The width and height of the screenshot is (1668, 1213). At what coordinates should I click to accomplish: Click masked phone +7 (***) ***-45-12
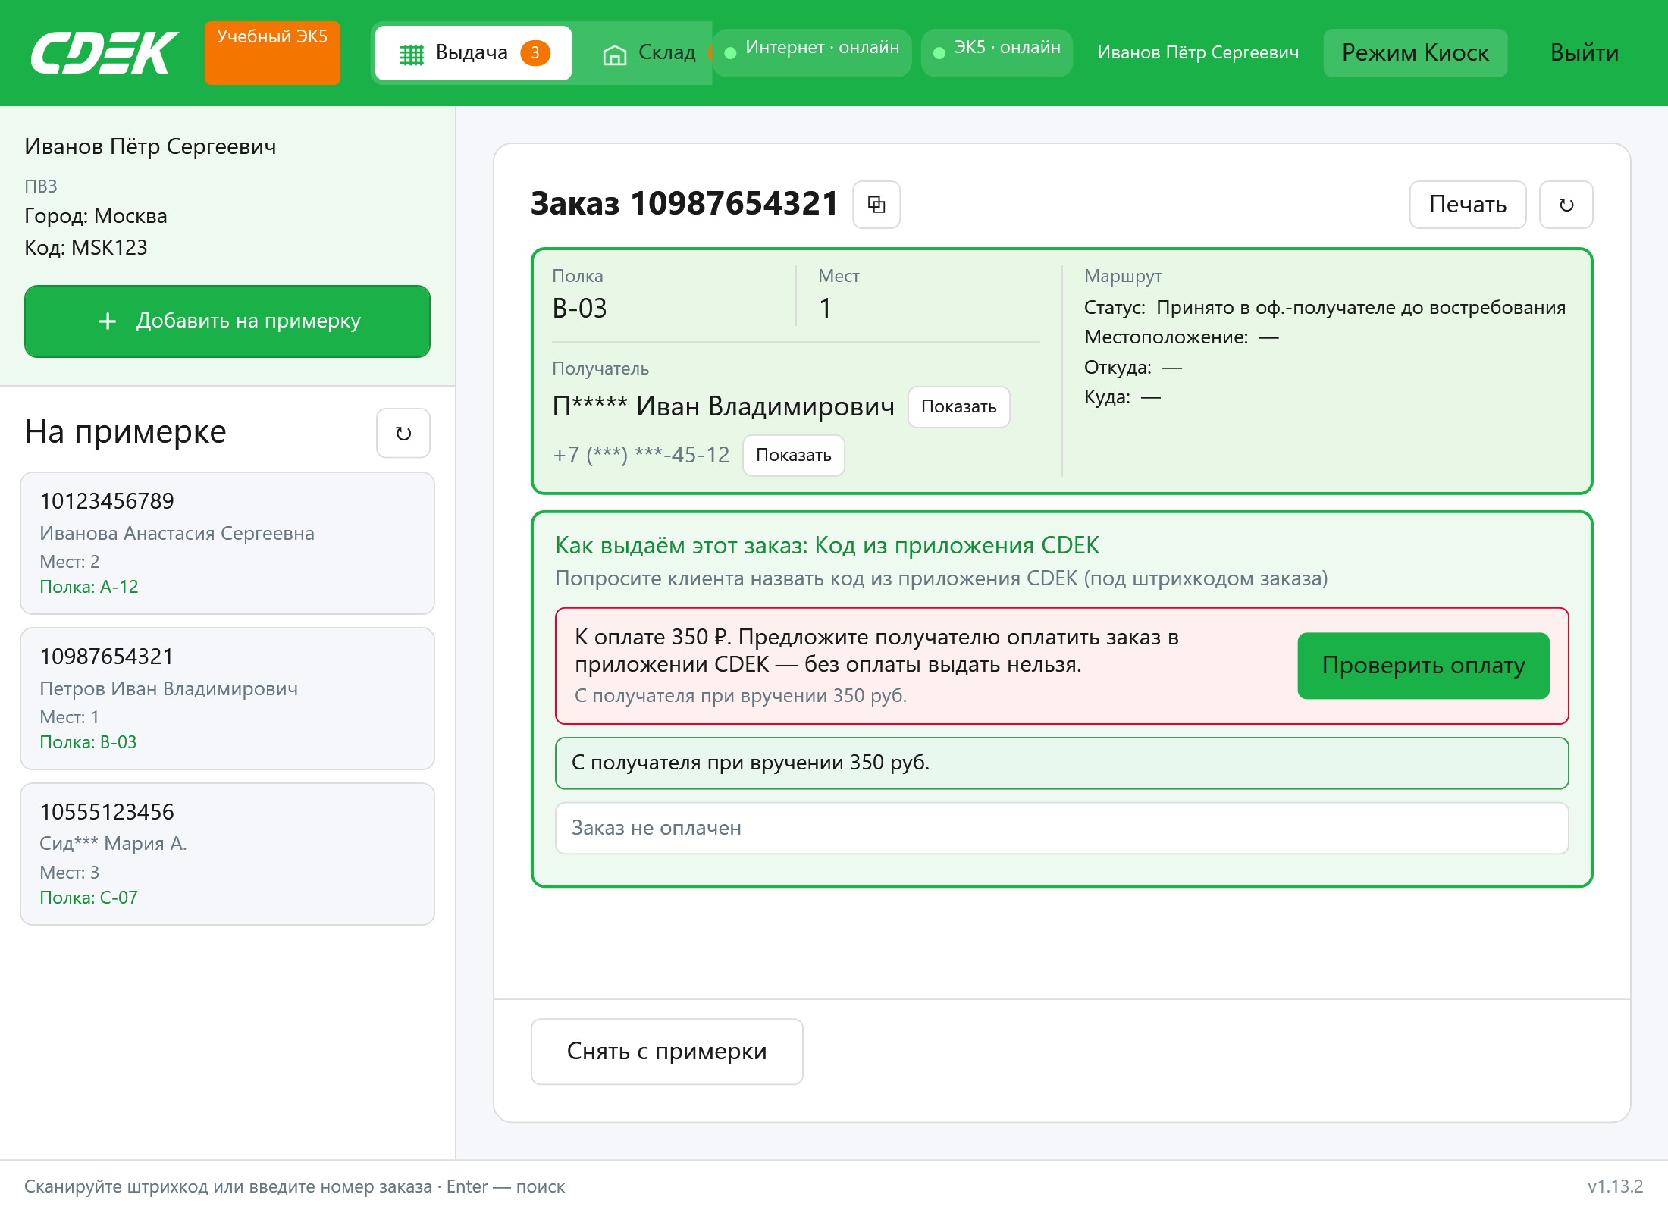click(641, 455)
